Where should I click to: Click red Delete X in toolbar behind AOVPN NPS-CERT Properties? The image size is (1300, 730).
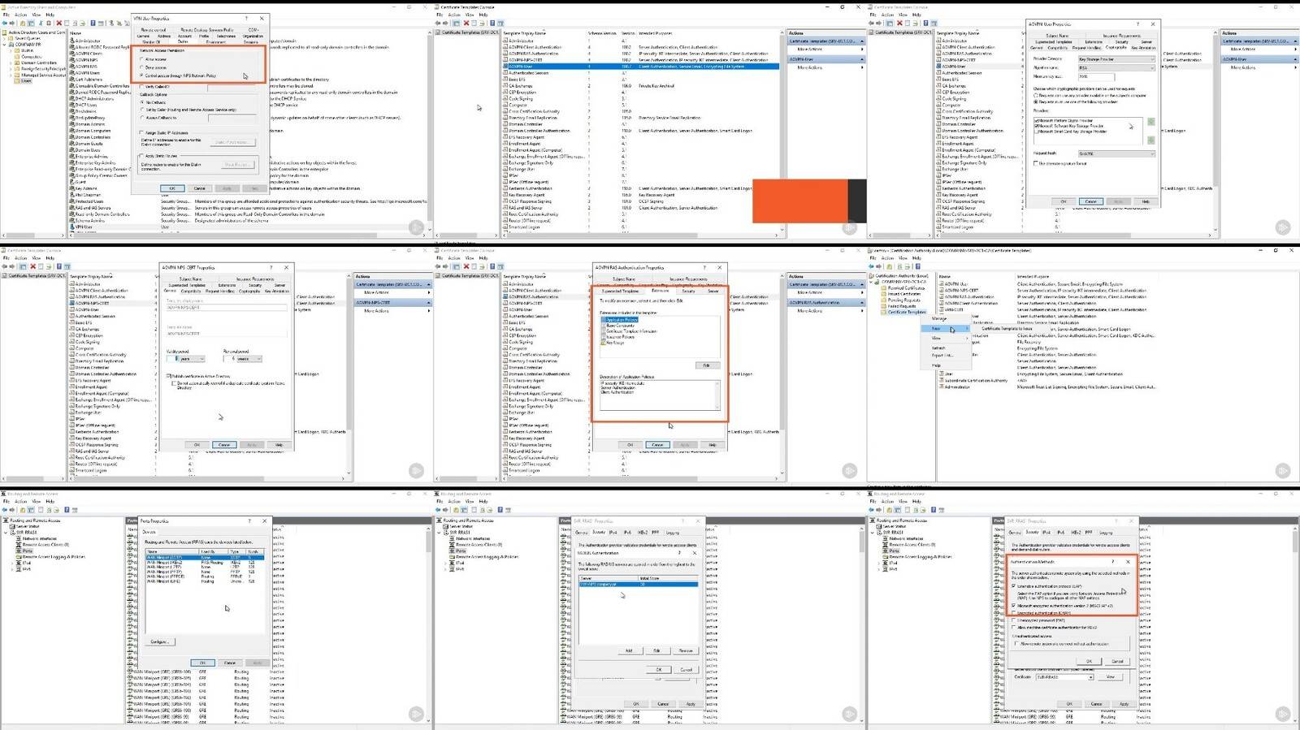click(33, 266)
